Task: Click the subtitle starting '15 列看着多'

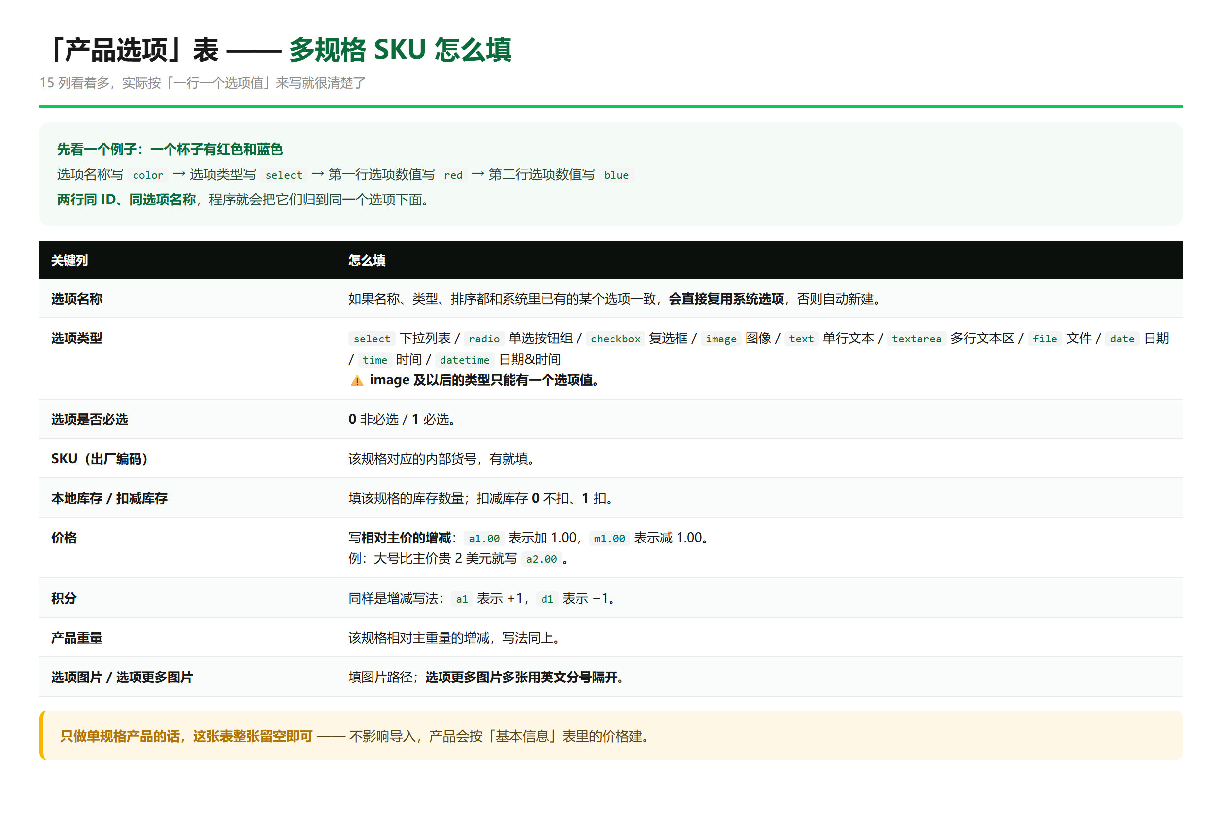Action: pyautogui.click(x=203, y=82)
